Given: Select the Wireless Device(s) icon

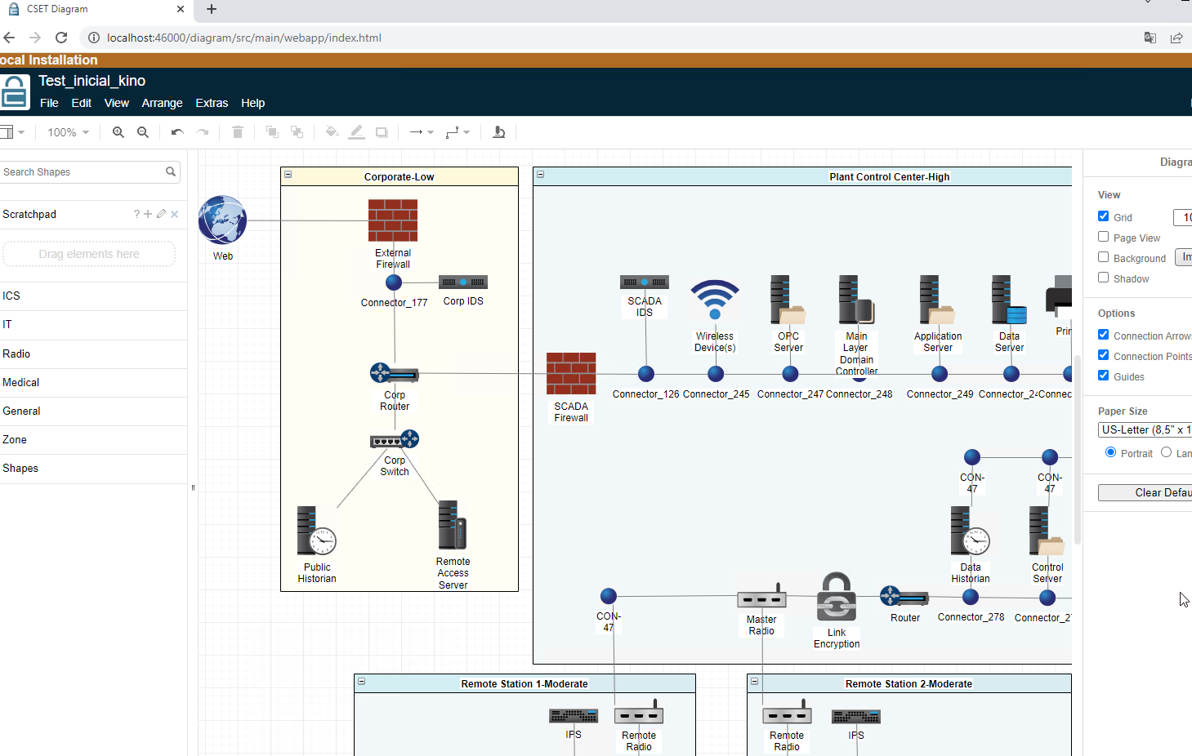Looking at the screenshot, I should point(715,301).
